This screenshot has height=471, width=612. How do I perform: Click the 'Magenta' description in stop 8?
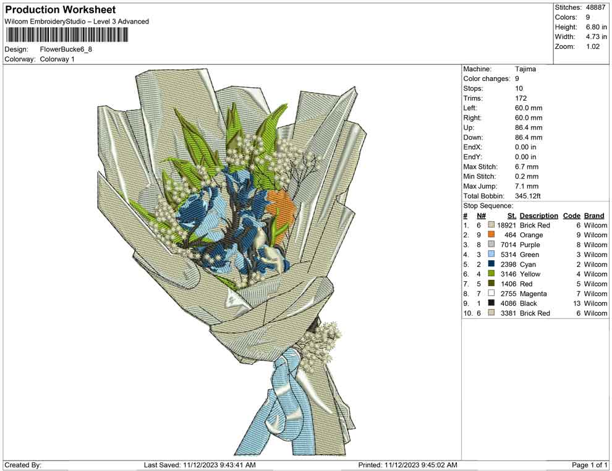(533, 294)
